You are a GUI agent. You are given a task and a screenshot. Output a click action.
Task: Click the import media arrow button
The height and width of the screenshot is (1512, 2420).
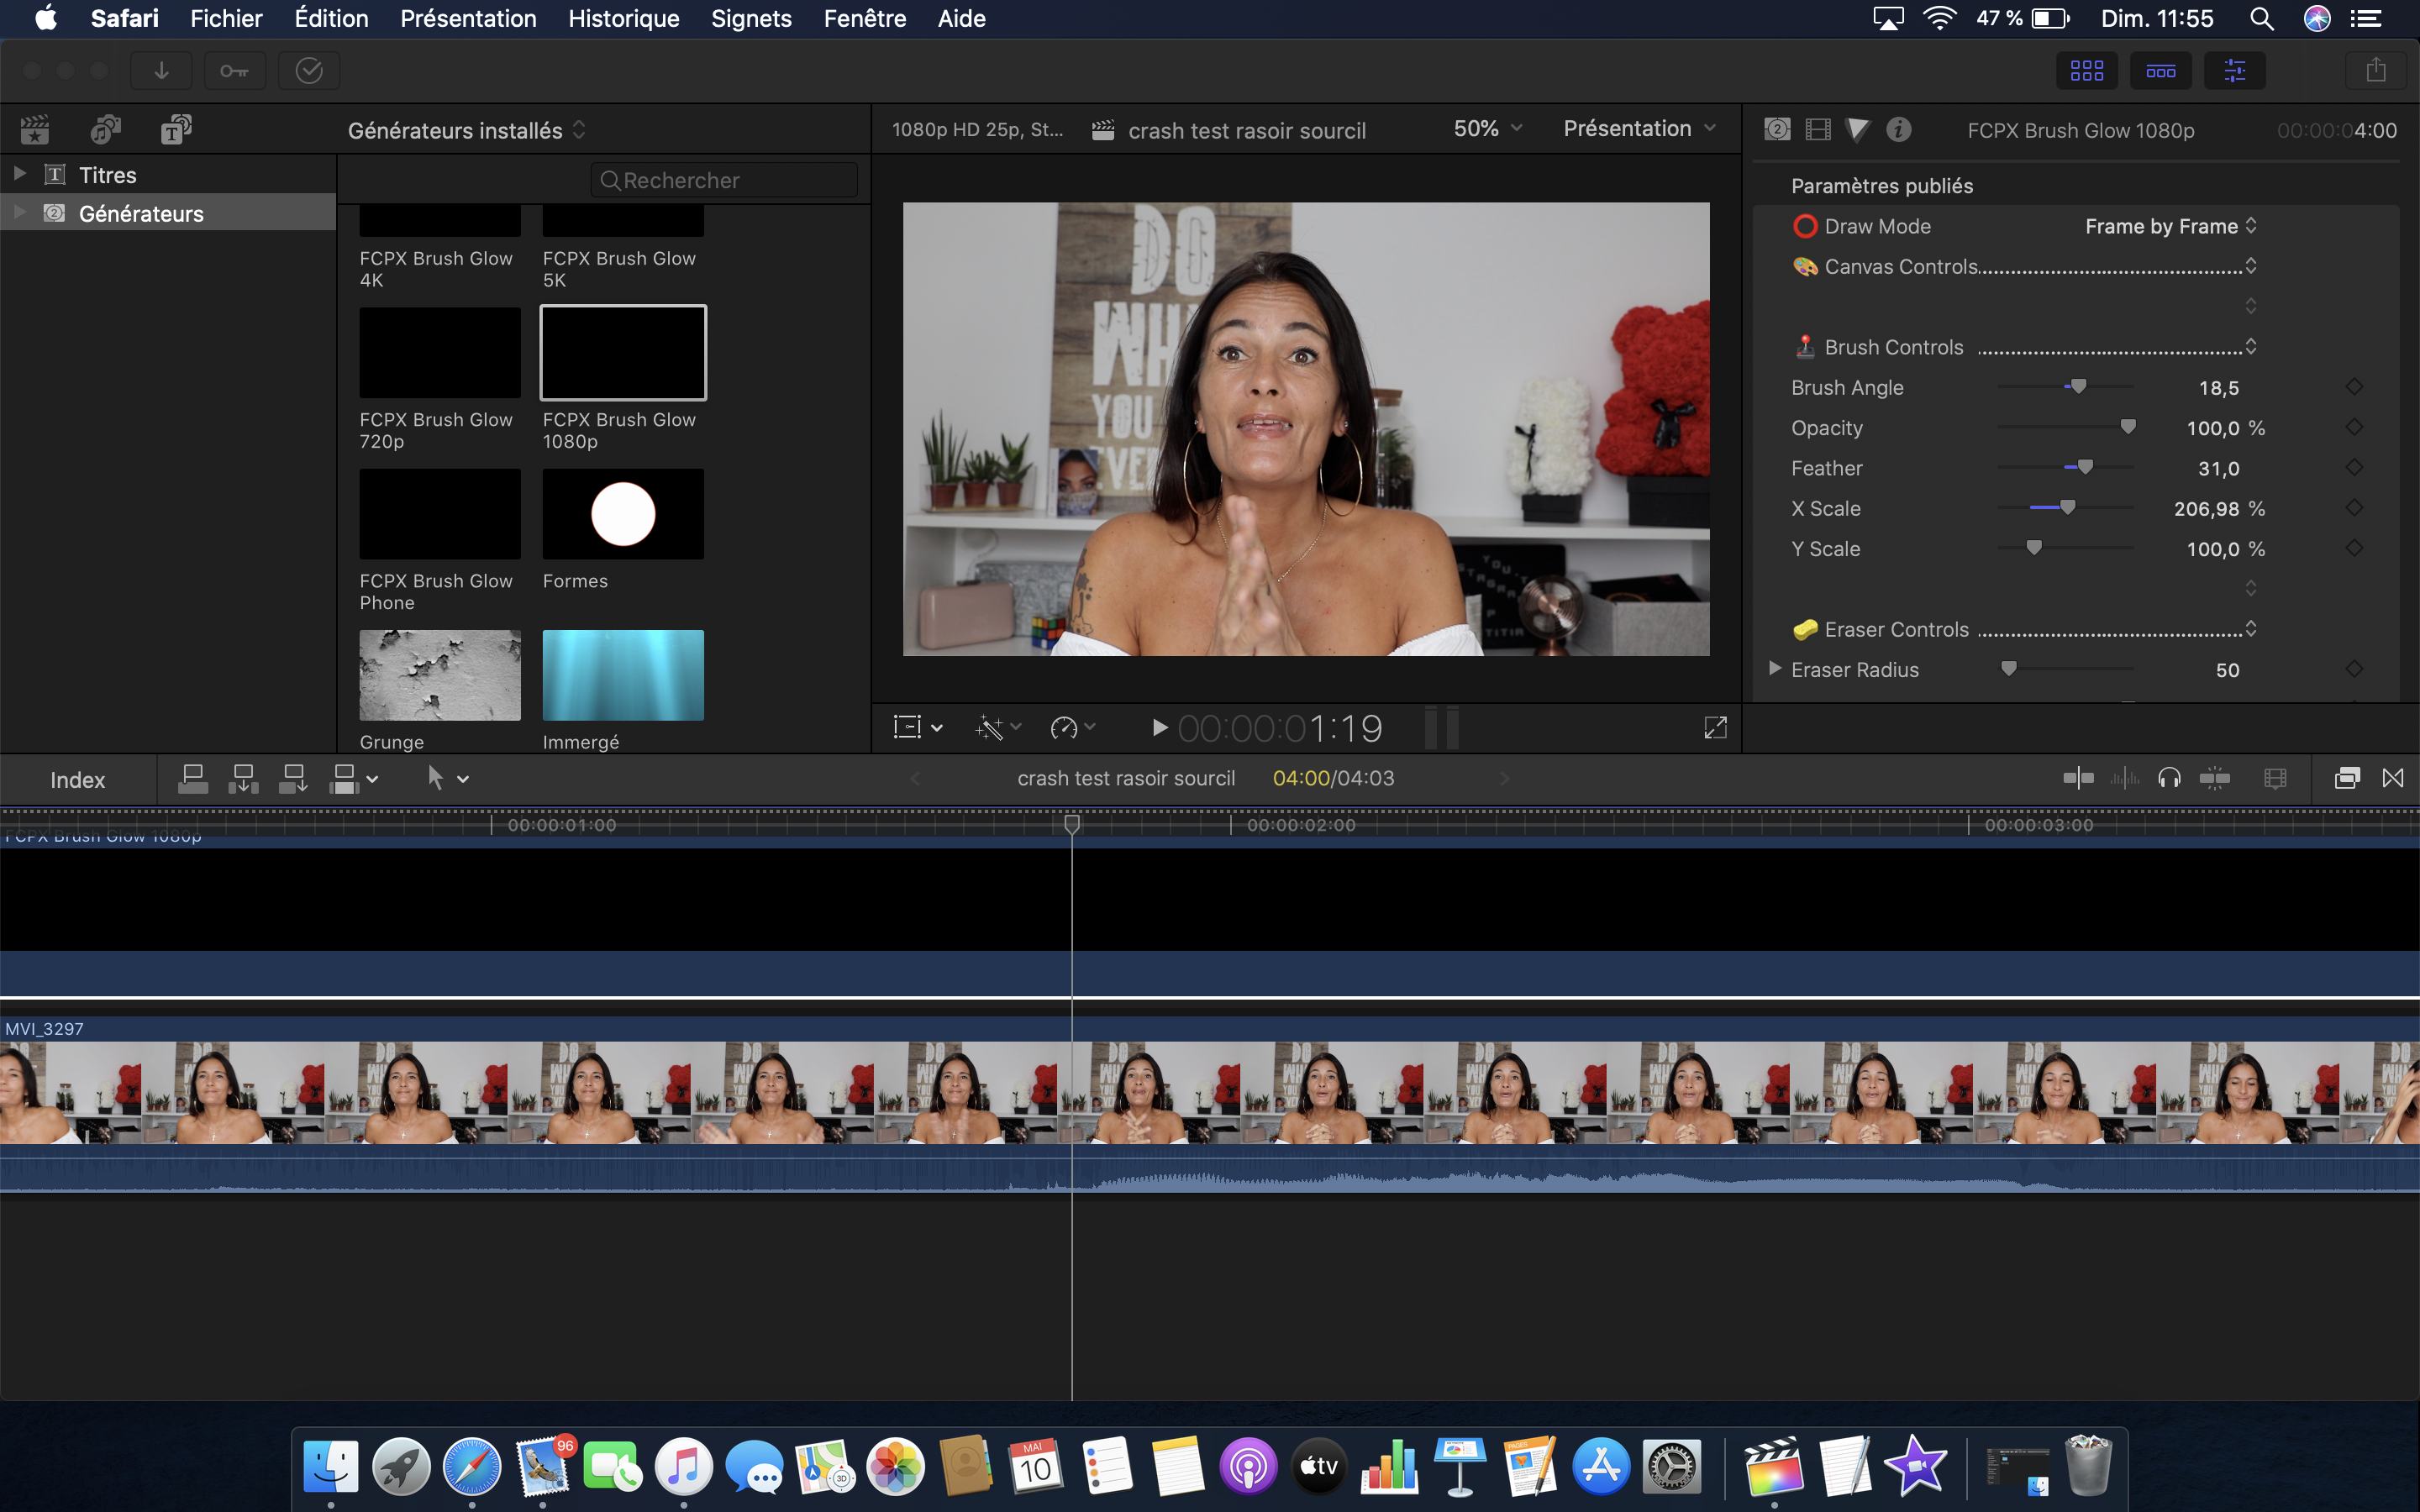[161, 71]
